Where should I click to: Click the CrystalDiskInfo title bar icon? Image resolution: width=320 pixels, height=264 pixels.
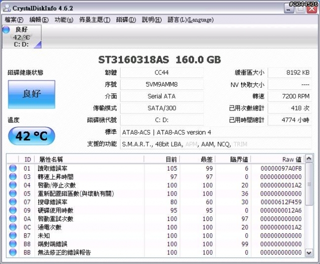point(7,8)
